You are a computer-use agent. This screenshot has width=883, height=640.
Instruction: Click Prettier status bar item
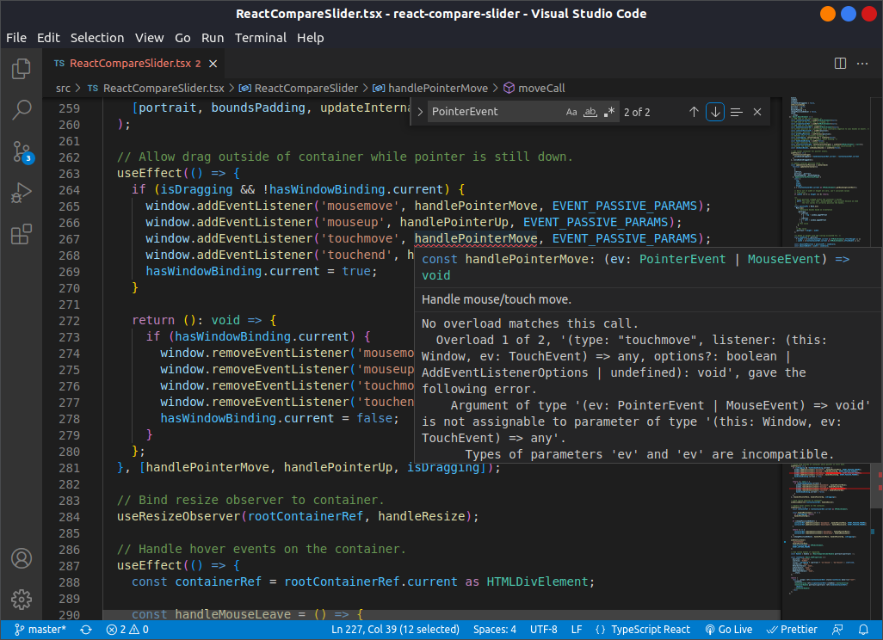pos(792,630)
